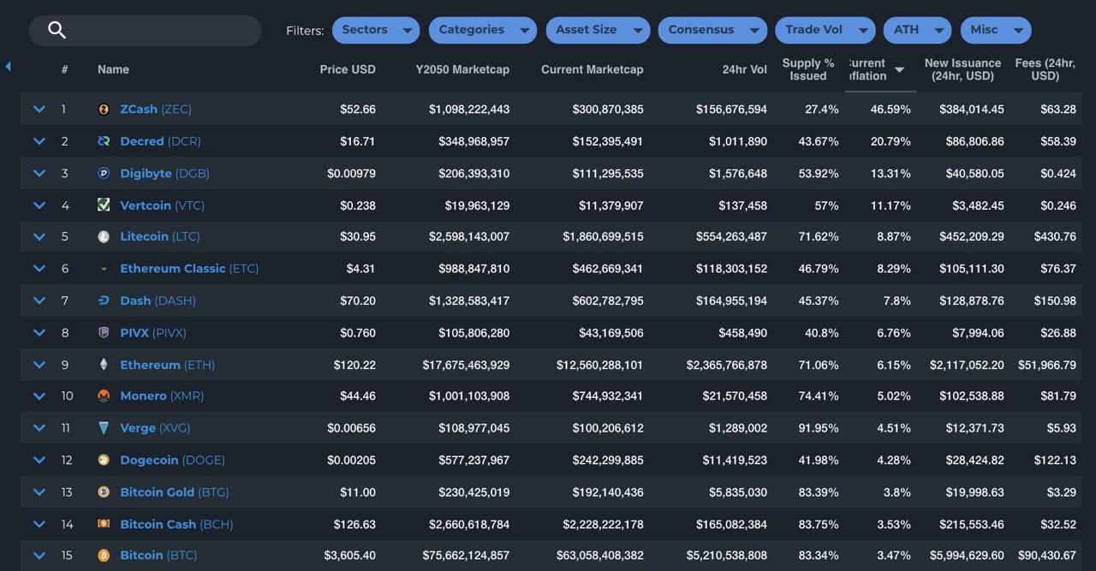This screenshot has width=1096, height=571.
Task: Open the ZCash (ZEC) link
Action: [156, 110]
